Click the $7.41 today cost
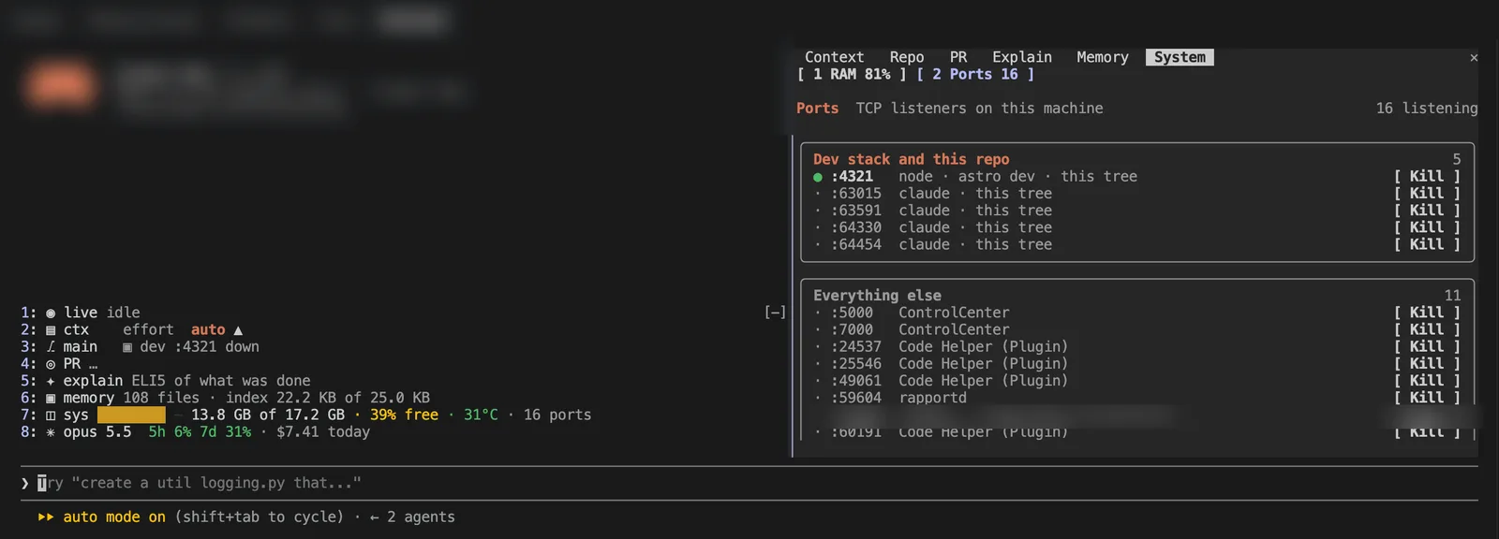Viewport: 1499px width, 539px height. pos(323,431)
